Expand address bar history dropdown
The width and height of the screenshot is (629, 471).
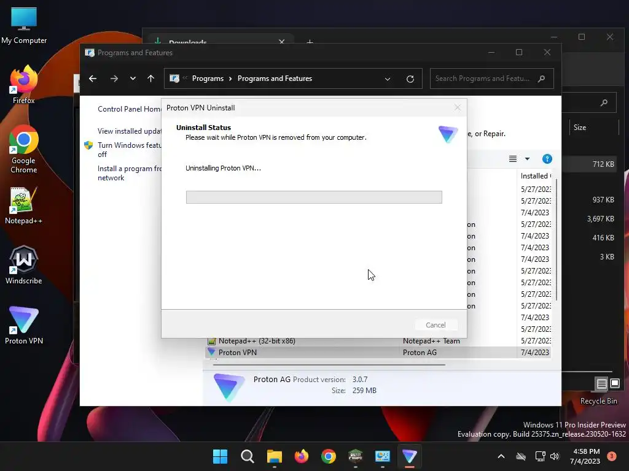tap(388, 79)
